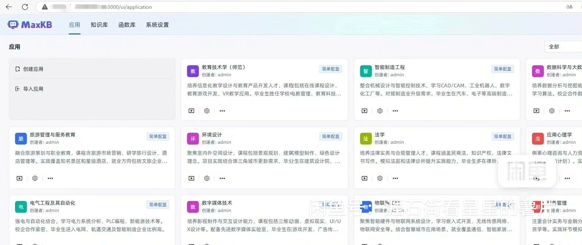This screenshot has height=245, width=582.
Task: Click the 应用心理学 red app avatar
Action: [538, 139]
